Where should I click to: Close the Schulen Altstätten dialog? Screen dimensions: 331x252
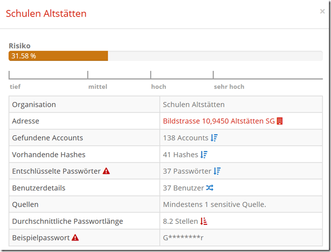click(x=322, y=11)
